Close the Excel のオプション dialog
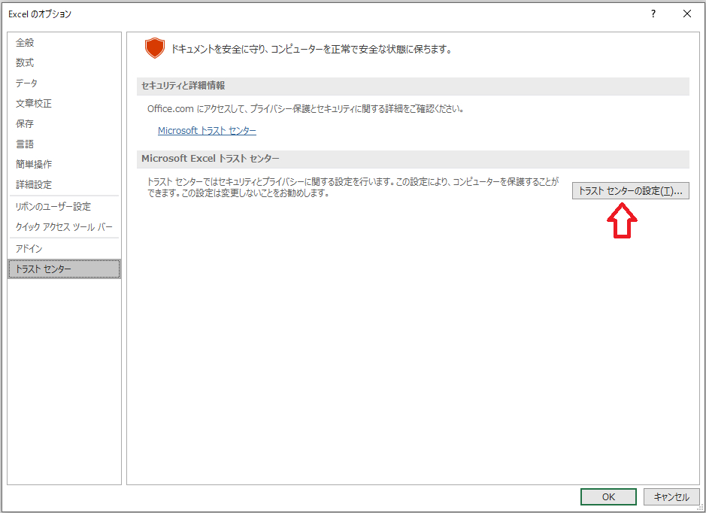 point(687,14)
